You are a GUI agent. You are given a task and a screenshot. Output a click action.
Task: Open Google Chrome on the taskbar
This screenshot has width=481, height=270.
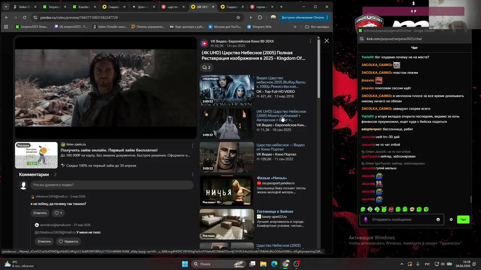pyautogui.click(x=286, y=264)
